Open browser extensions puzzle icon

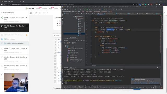(x=159, y=5)
